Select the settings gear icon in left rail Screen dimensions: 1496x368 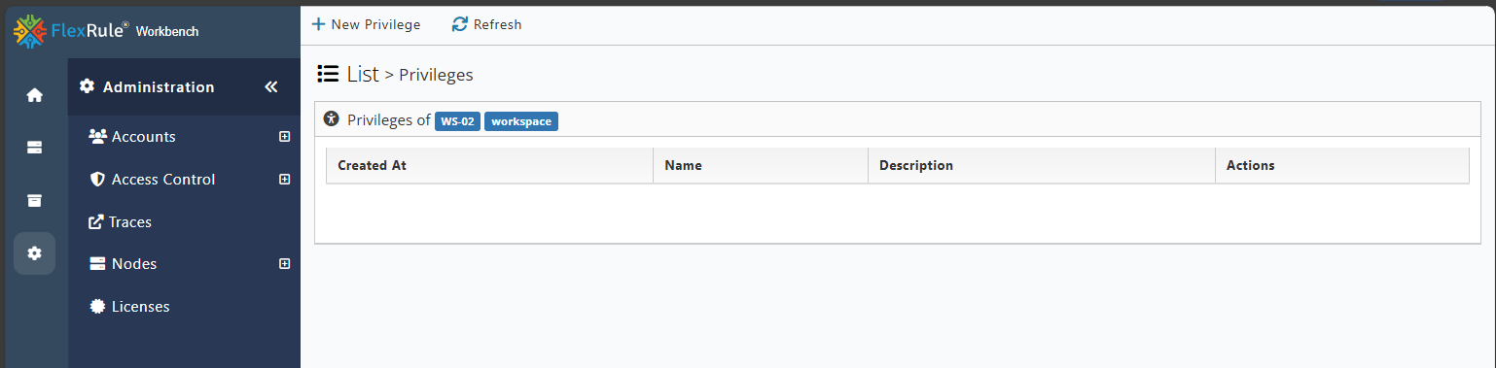click(34, 252)
